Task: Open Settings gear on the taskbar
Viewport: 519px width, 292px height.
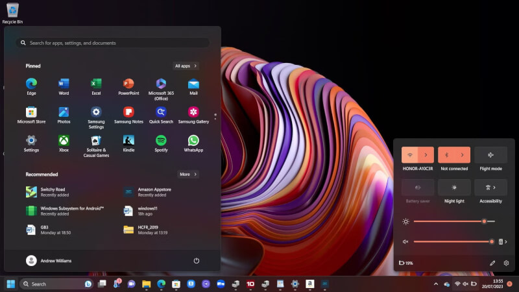Action: pyautogui.click(x=295, y=284)
